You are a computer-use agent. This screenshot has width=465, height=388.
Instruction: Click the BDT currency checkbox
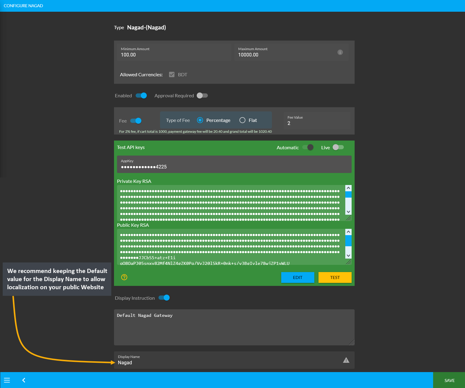(x=172, y=74)
